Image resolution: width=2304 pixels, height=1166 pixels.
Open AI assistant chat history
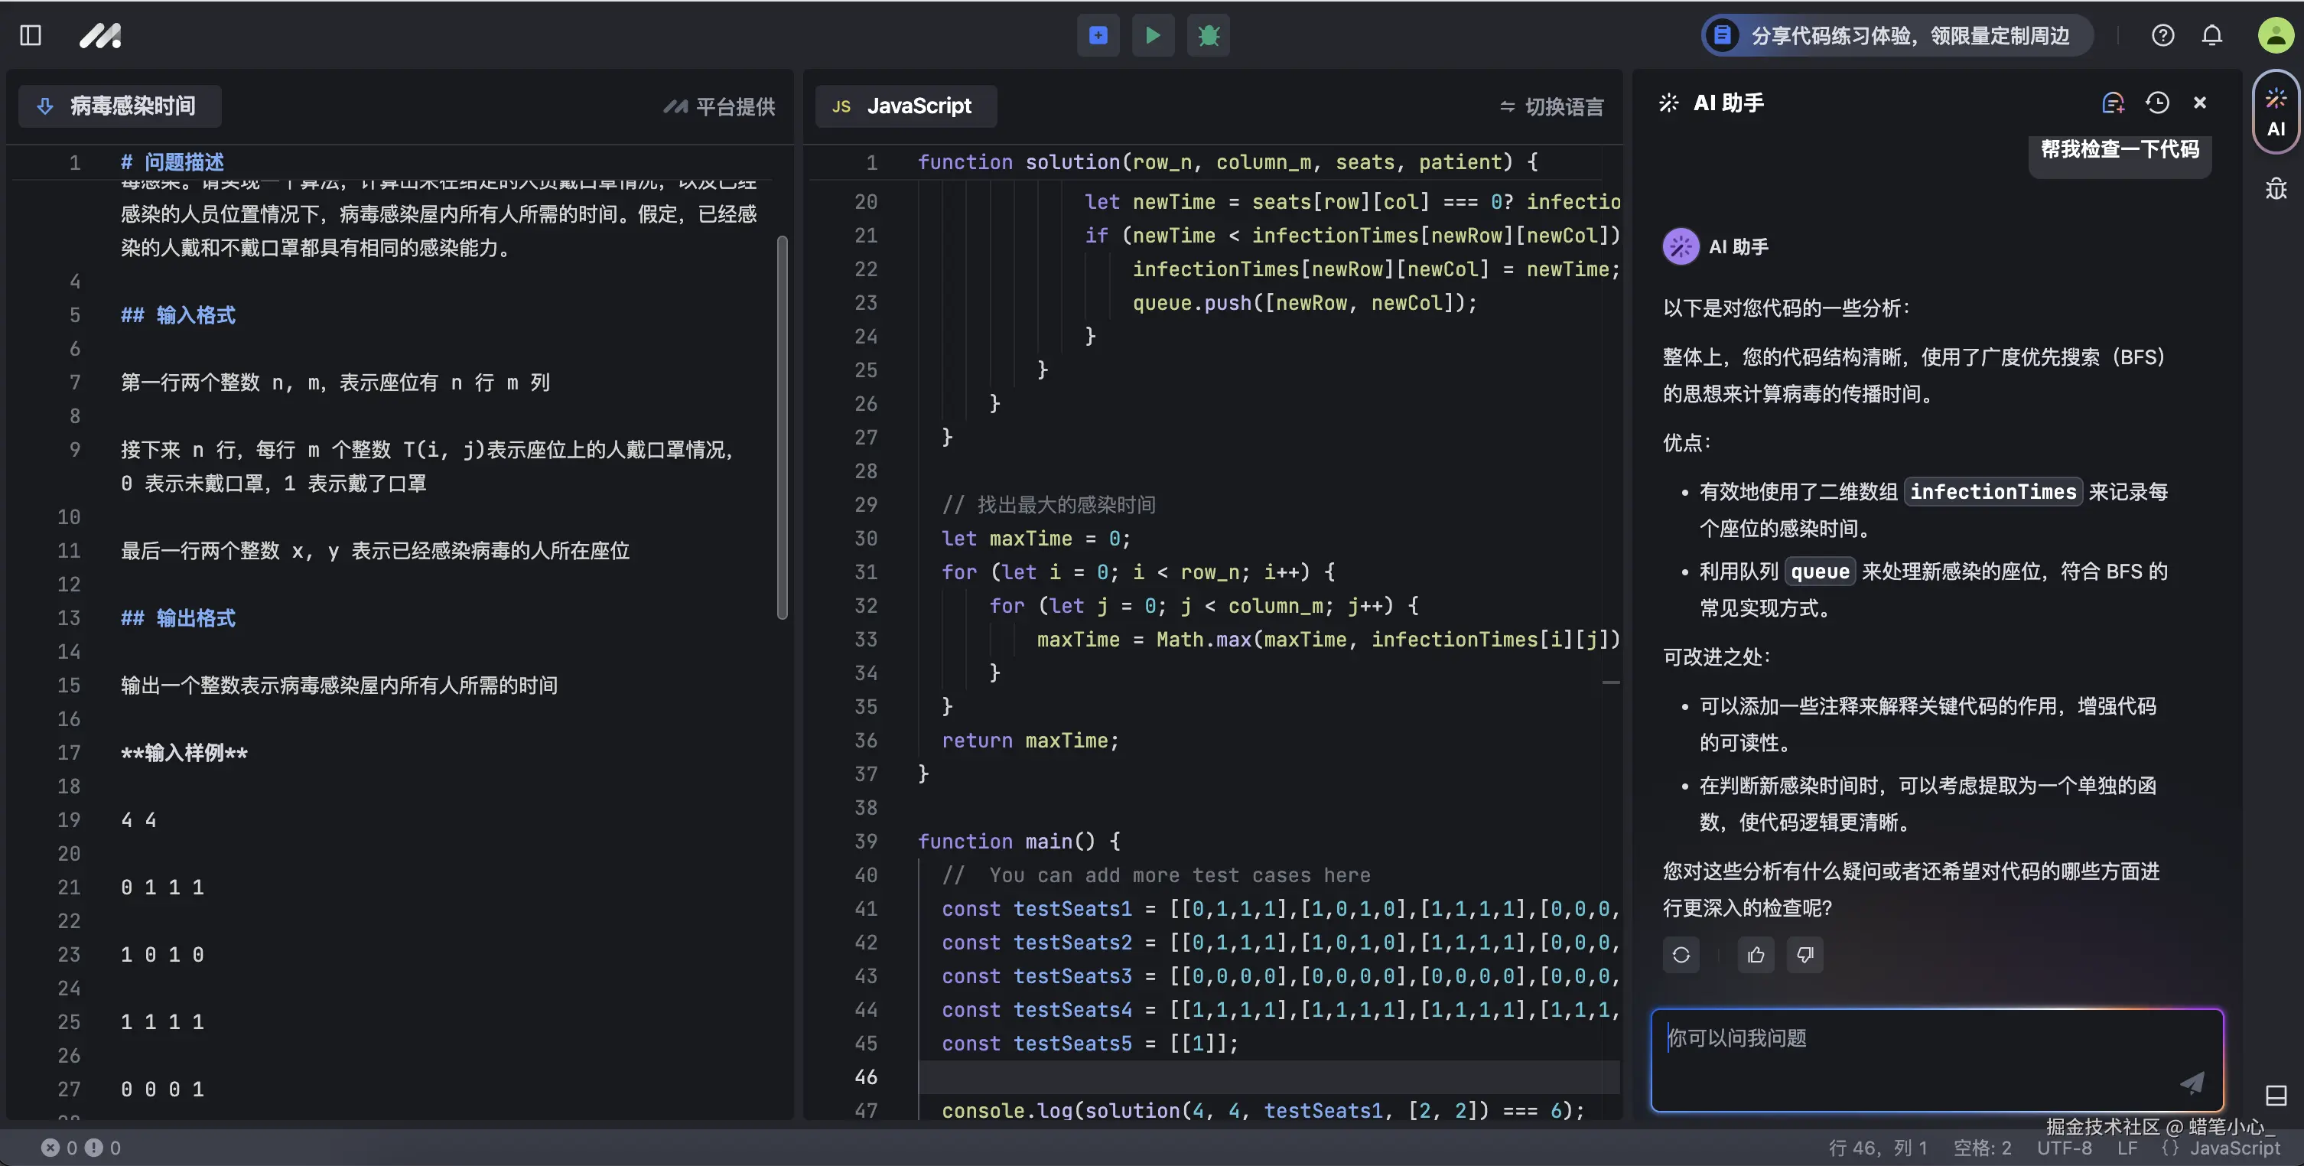[2157, 103]
